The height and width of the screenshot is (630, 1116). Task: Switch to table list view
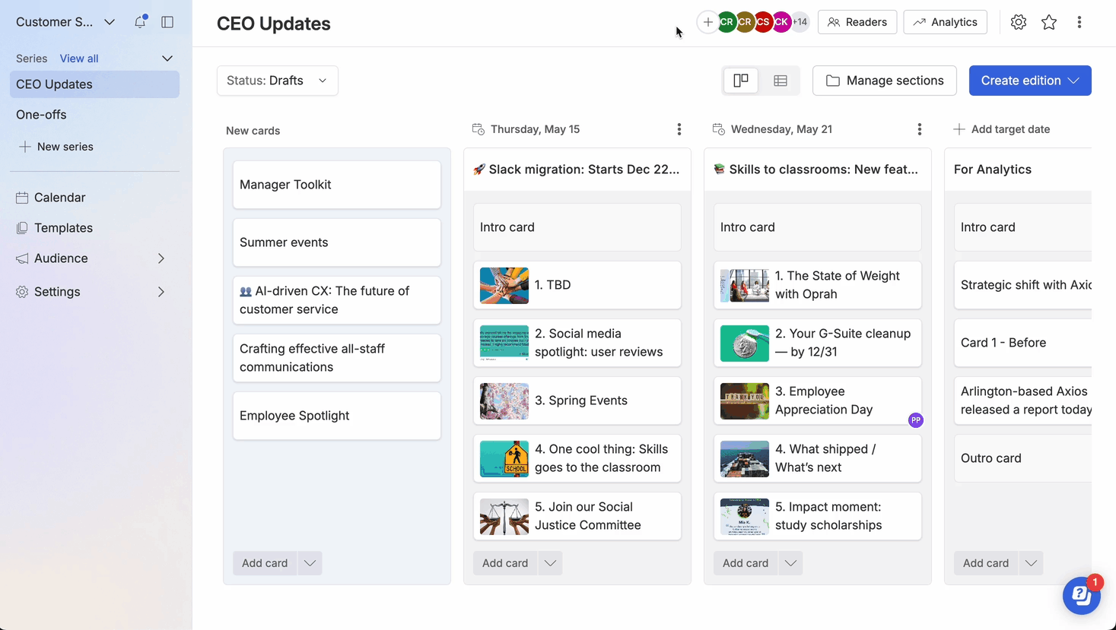781,81
